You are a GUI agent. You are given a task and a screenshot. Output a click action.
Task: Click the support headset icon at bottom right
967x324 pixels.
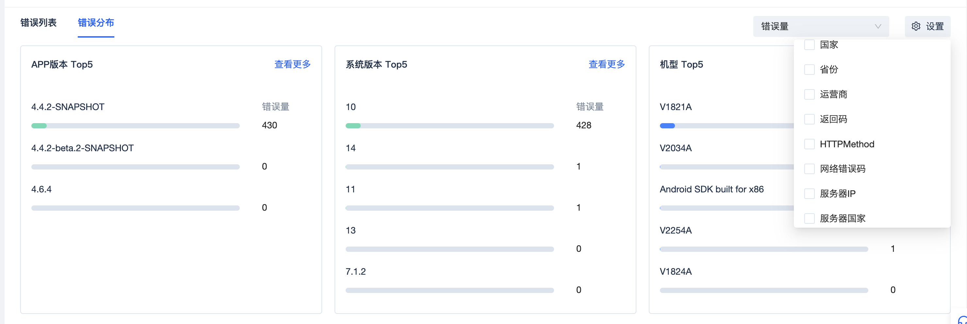(963, 320)
